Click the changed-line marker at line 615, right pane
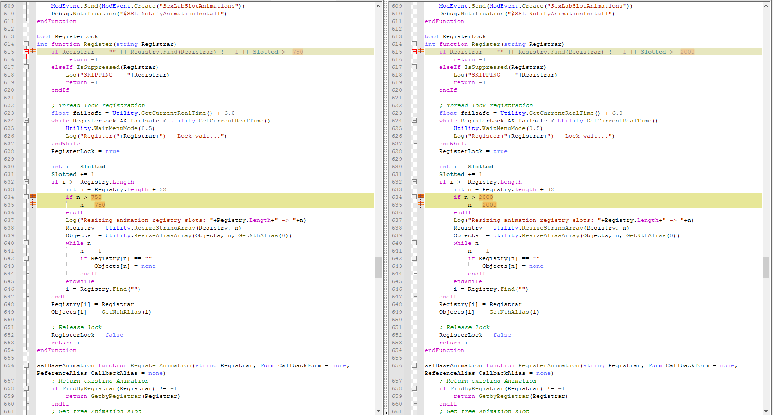Viewport: 773px width, 415px height. pos(421,51)
